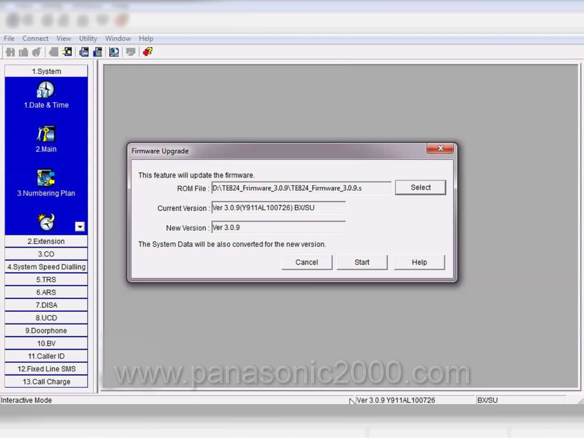584x438 pixels.
Task: Click the red and yellow help question-mark toolbar icon
Action: pos(147,52)
